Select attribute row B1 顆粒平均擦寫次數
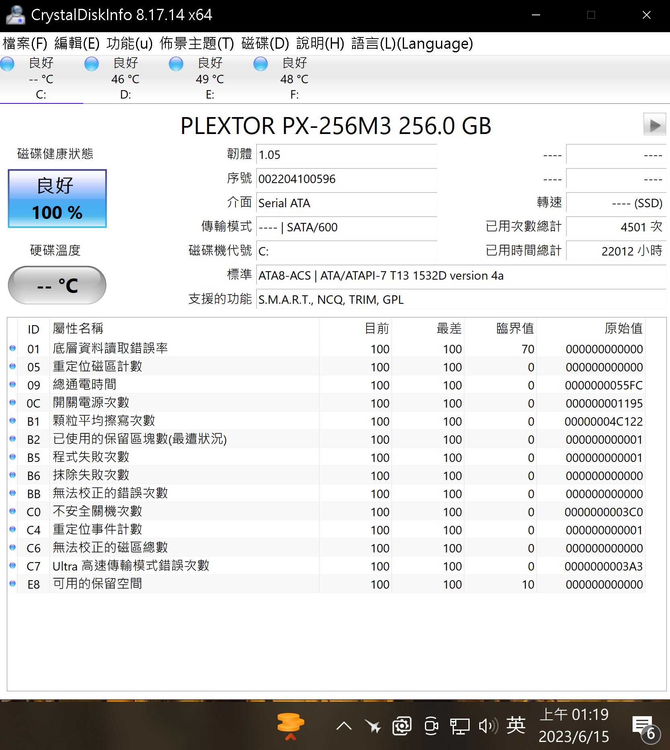The image size is (670, 750). (326, 421)
